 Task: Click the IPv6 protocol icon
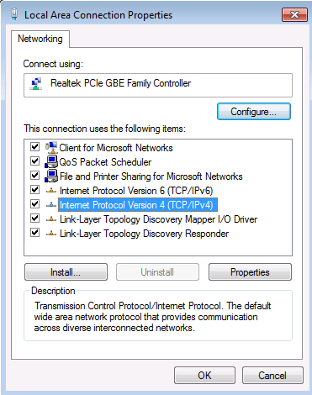[51, 191]
